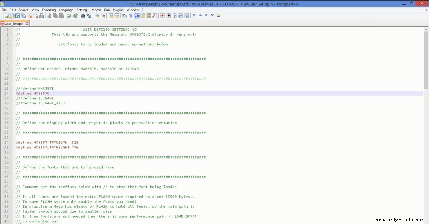The width and height of the screenshot is (429, 224).
Task: Save the current file via toolbar
Action: [17, 16]
